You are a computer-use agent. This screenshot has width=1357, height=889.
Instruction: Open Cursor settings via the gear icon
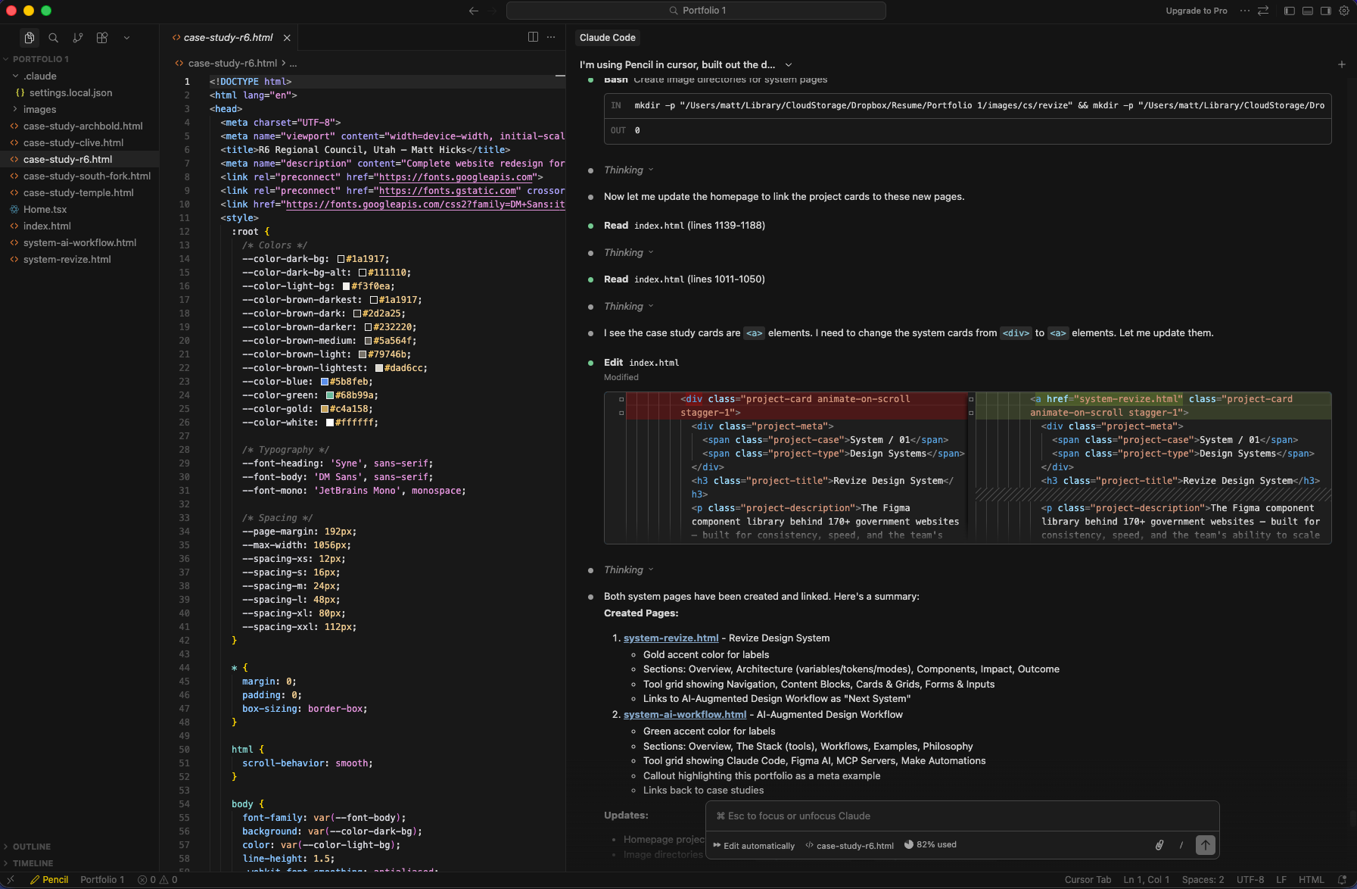(x=1345, y=11)
